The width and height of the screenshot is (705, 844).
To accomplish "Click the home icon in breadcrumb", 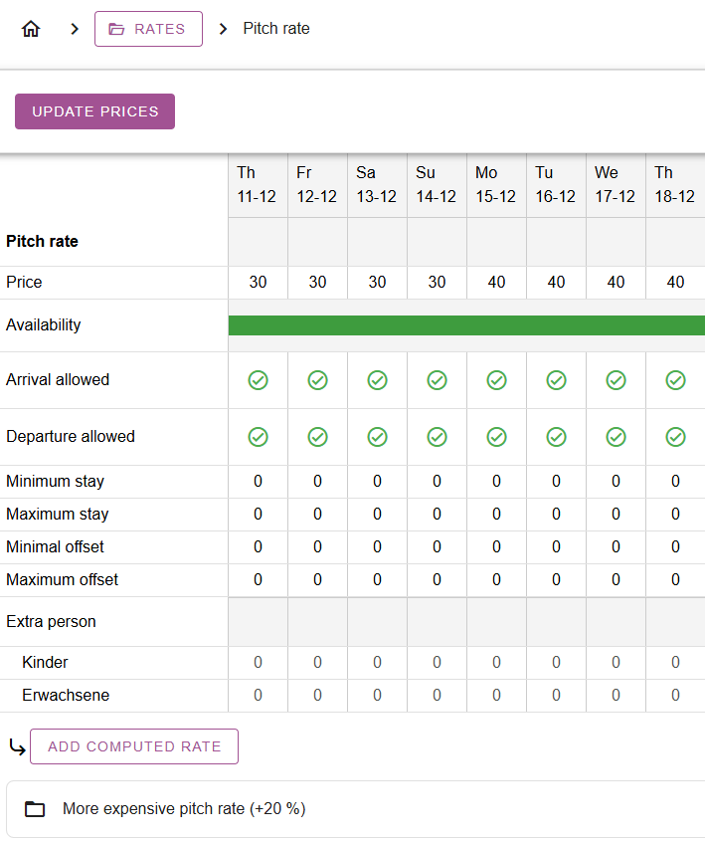I will [31, 29].
